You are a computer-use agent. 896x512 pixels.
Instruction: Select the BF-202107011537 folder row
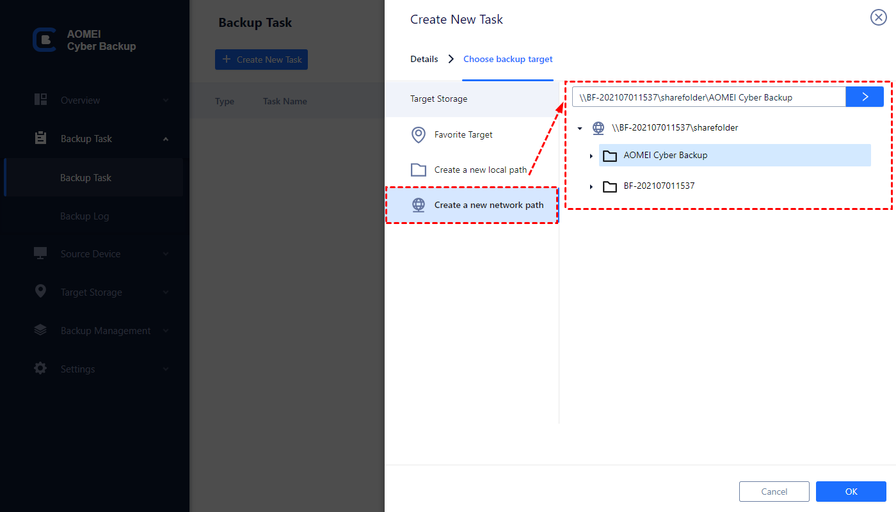pos(735,186)
